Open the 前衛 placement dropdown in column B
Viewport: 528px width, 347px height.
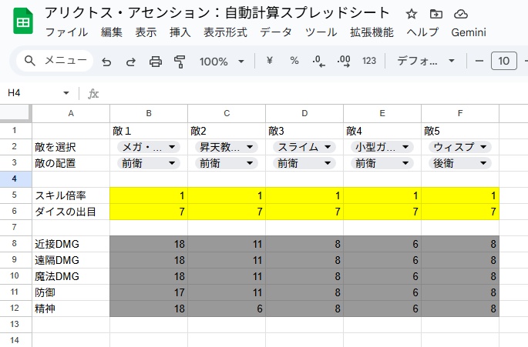149,163
